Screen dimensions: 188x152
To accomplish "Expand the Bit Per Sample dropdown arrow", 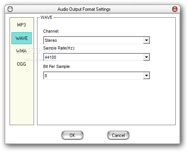I will tap(146, 76).
